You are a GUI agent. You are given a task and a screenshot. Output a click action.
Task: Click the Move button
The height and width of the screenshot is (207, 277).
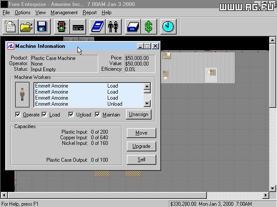(x=142, y=133)
